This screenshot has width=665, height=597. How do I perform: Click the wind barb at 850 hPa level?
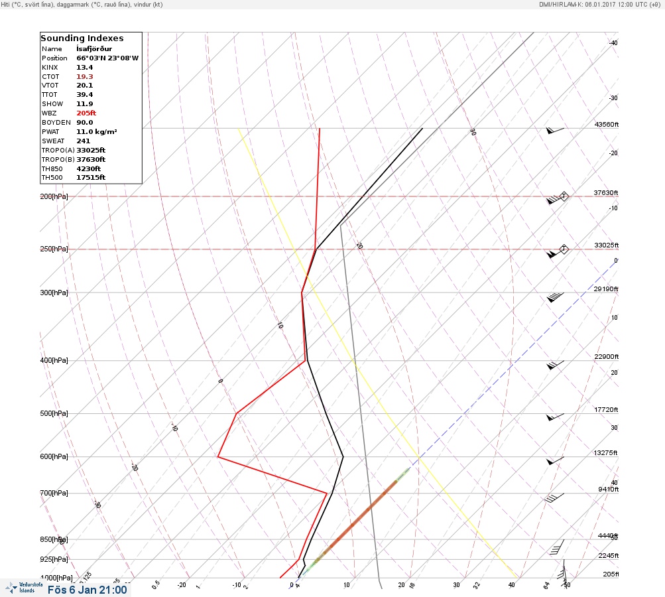[557, 547]
